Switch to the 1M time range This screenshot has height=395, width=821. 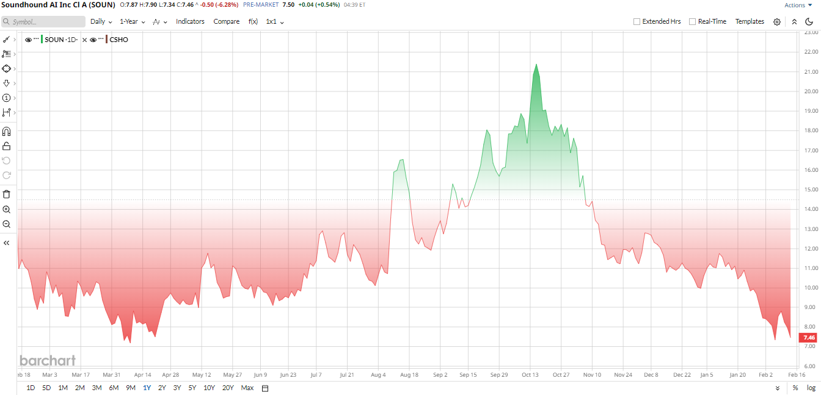coord(63,388)
